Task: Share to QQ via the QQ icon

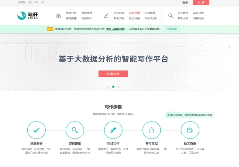Action: tap(31, 2)
